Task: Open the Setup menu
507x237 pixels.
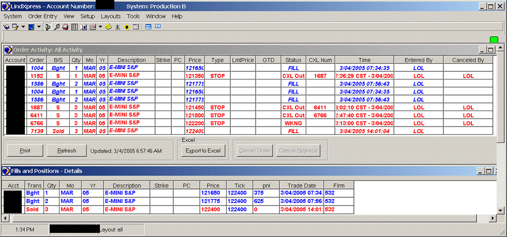Action: pos(87,16)
